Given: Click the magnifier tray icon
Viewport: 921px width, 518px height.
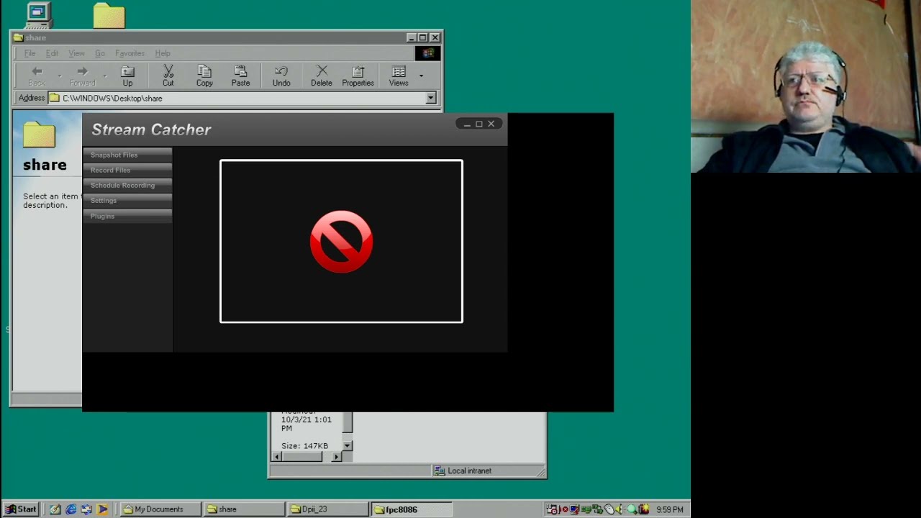Looking at the screenshot, I should click(632, 509).
